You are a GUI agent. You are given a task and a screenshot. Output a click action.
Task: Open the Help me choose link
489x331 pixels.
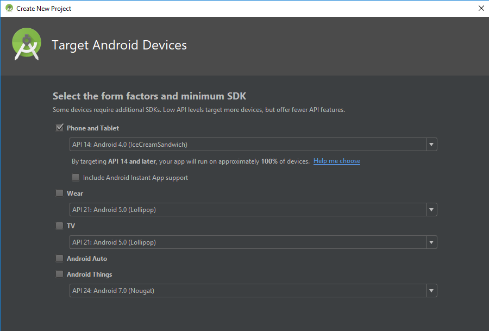(337, 161)
